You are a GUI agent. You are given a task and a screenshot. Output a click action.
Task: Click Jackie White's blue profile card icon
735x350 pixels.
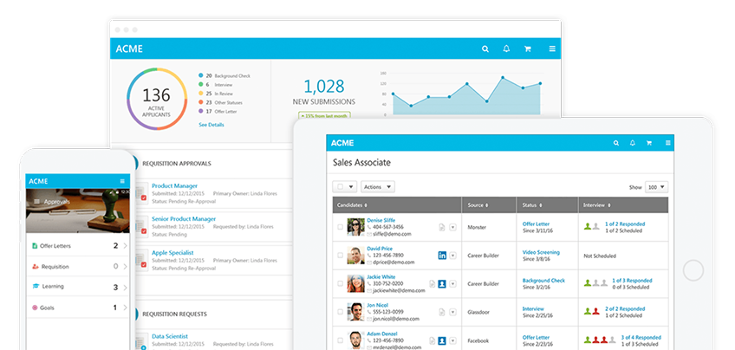(442, 283)
